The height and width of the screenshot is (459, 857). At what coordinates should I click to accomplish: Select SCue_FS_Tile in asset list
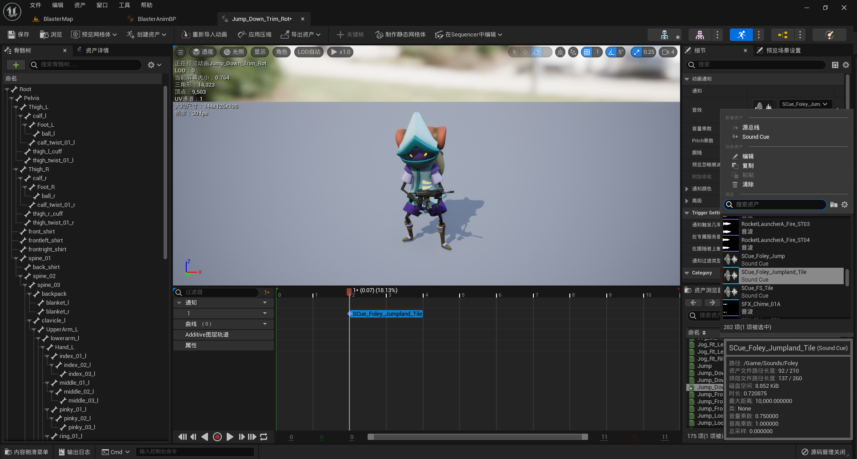[x=783, y=292]
